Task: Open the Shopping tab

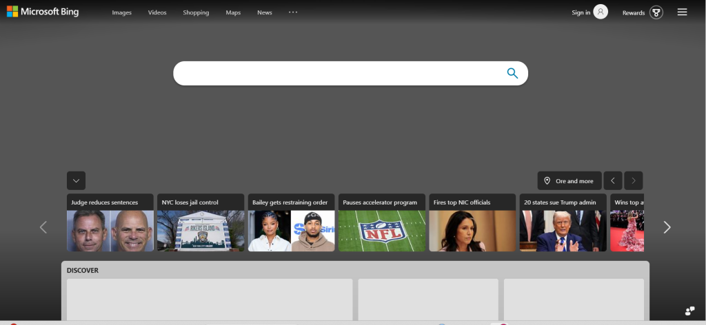Action: pos(196,12)
